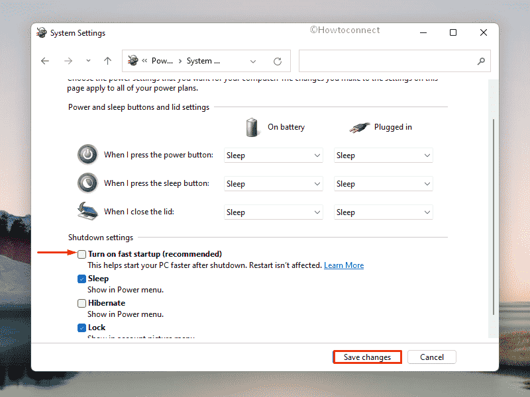
Task: Check the Hibernate checkbox
Action: click(x=81, y=303)
